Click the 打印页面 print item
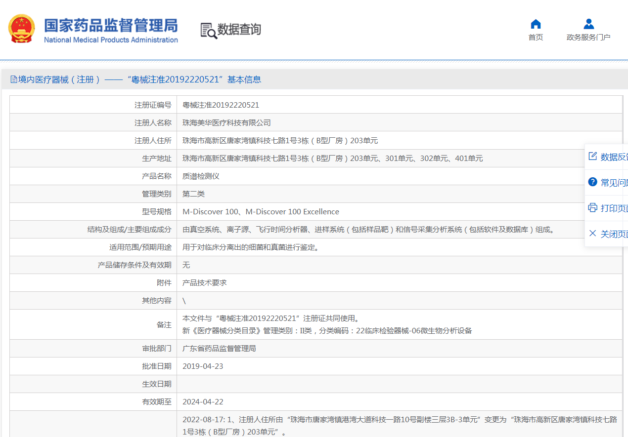 608,208
